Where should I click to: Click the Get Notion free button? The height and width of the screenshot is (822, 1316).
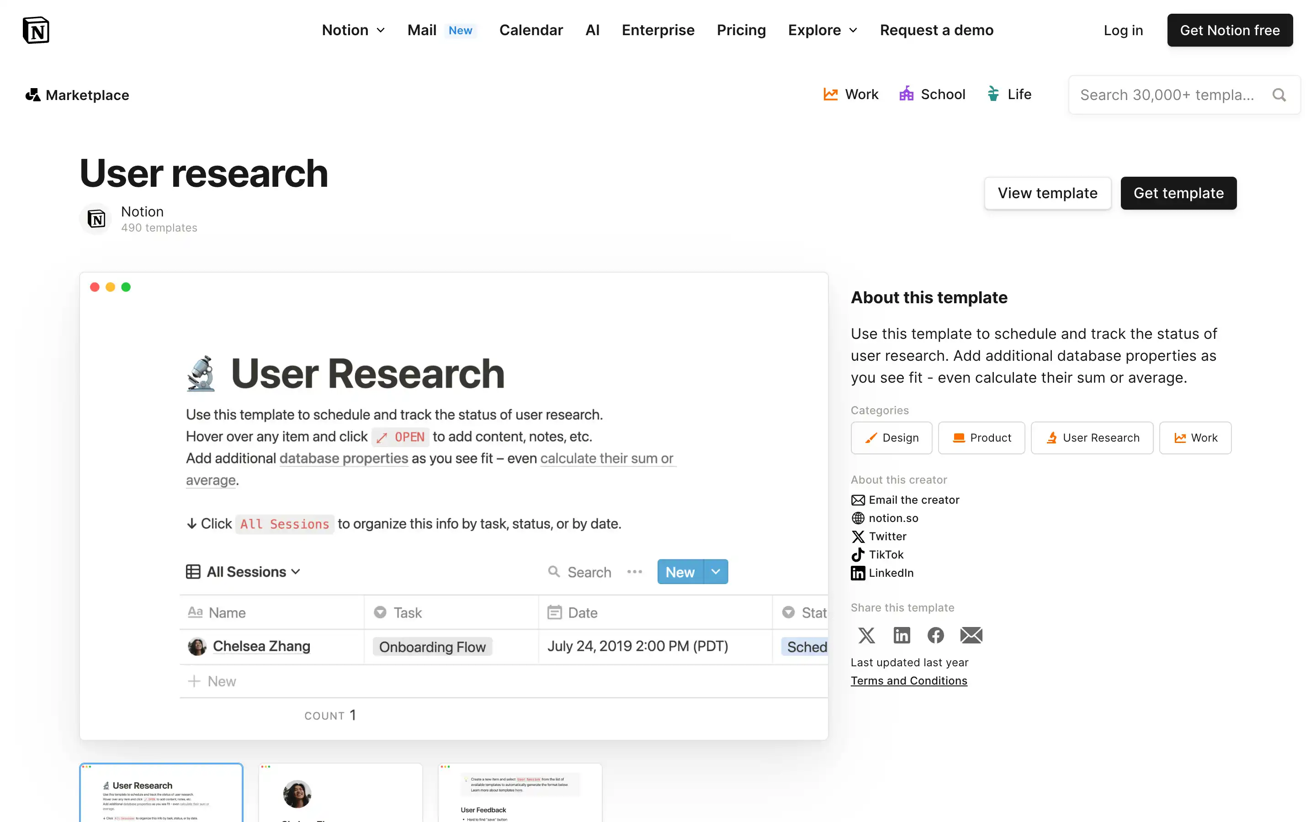click(x=1230, y=30)
